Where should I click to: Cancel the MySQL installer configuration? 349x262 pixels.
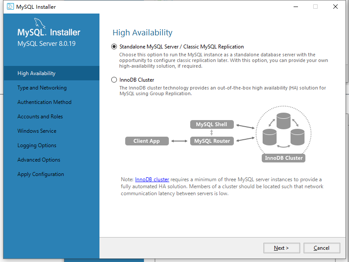pos(322,248)
